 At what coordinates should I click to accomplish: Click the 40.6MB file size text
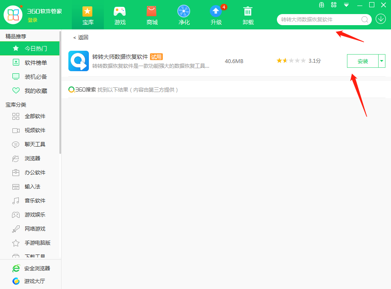234,61
